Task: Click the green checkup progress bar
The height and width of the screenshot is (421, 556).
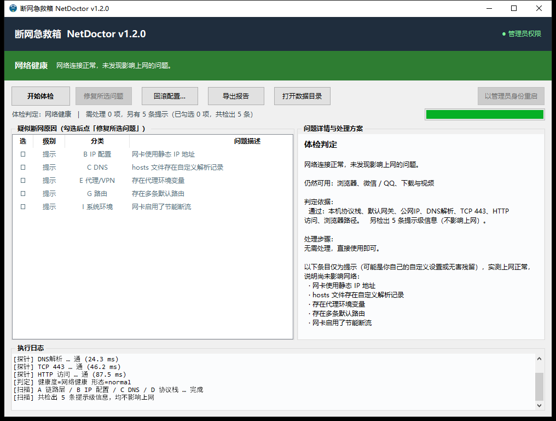Action: coord(485,114)
